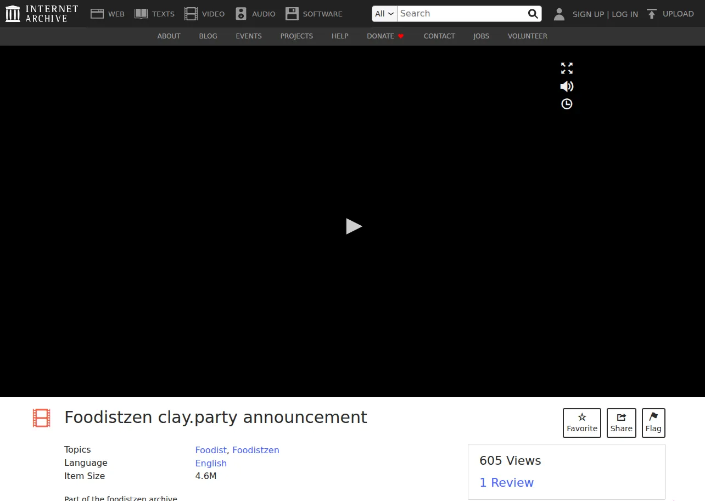Screen dimensions: 705x501
Task: Open the Audio speaker icon
Action: tap(241, 14)
